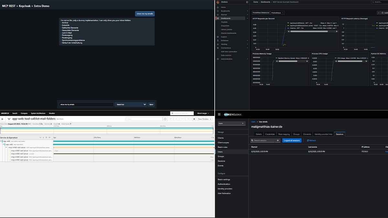
Task: Click the Bookmarks icon in Grafana sidebar
Action: (x=218, y=11)
